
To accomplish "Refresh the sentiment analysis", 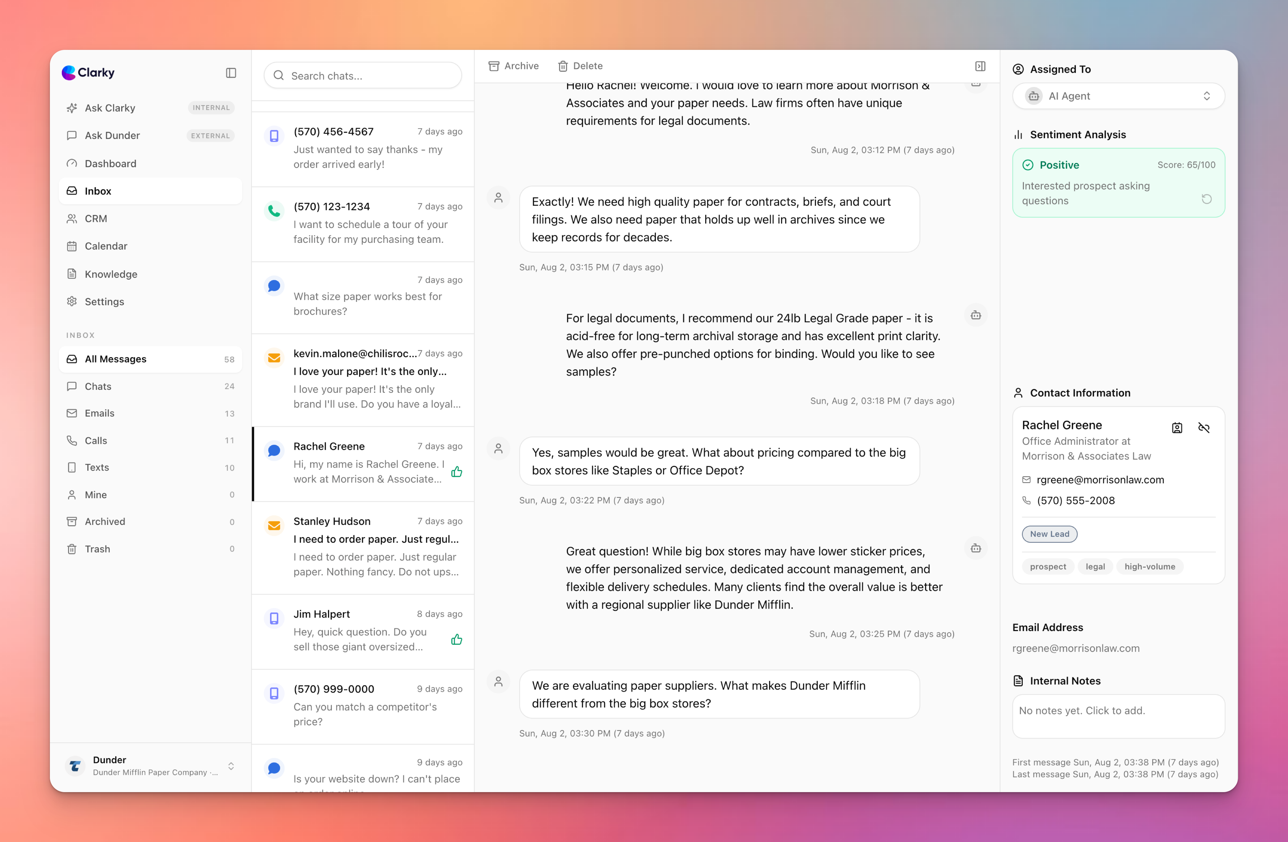I will pyautogui.click(x=1206, y=199).
